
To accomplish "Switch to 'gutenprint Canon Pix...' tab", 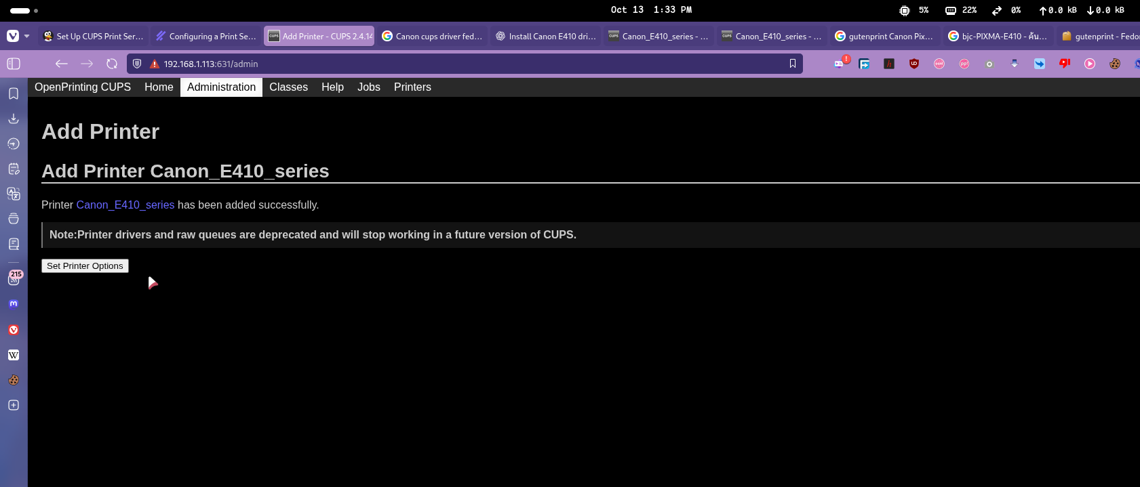I will coord(884,37).
